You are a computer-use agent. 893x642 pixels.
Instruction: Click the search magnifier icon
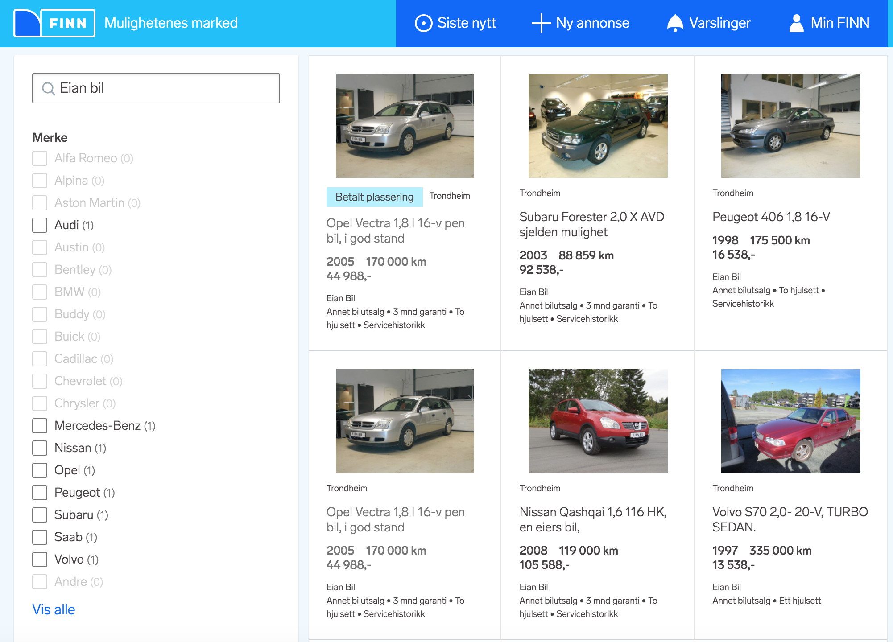[x=48, y=88]
